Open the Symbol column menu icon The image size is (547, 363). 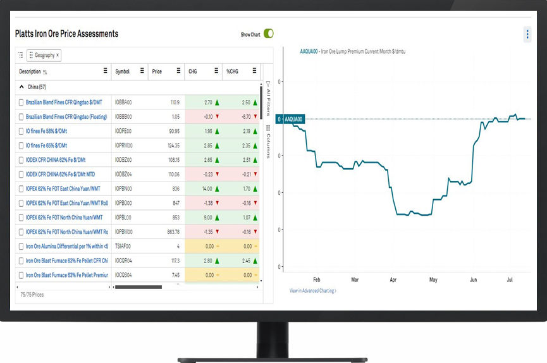coord(142,71)
